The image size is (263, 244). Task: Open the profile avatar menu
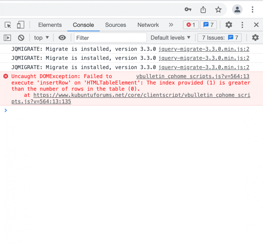237,9
